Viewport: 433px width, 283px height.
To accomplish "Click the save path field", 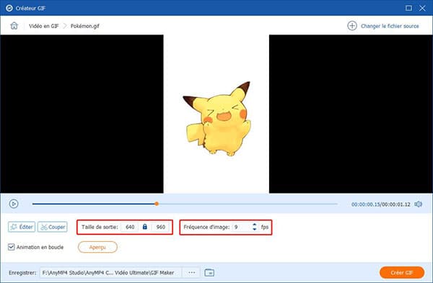I will point(110,272).
